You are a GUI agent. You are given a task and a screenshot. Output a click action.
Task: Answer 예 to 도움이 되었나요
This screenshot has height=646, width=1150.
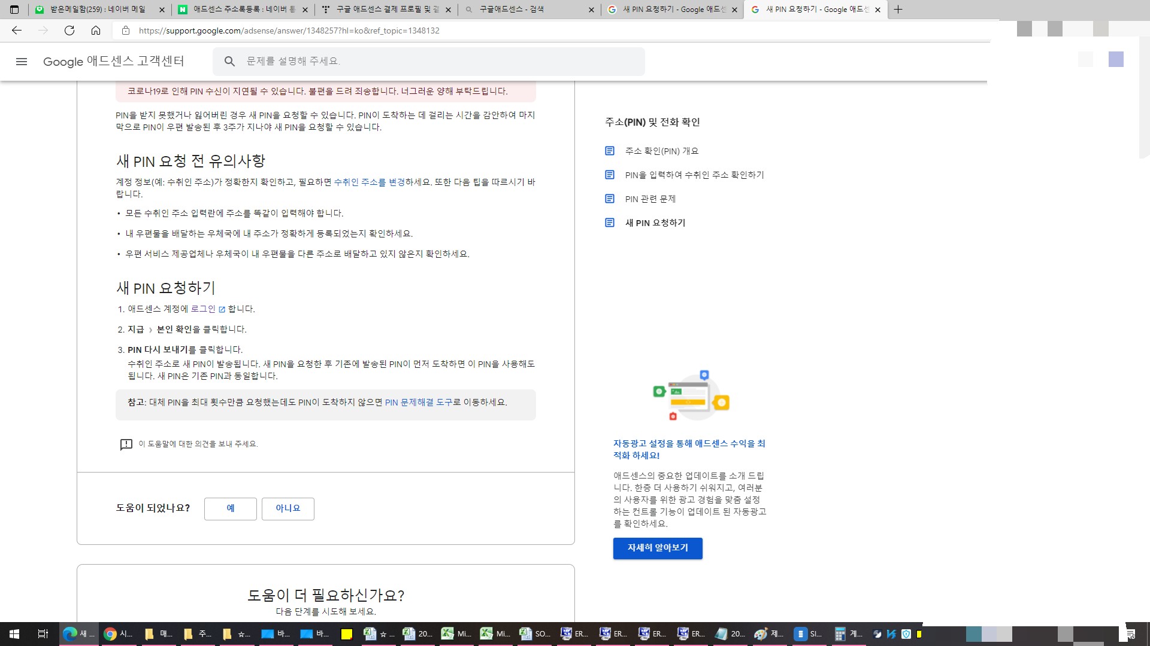(x=231, y=508)
